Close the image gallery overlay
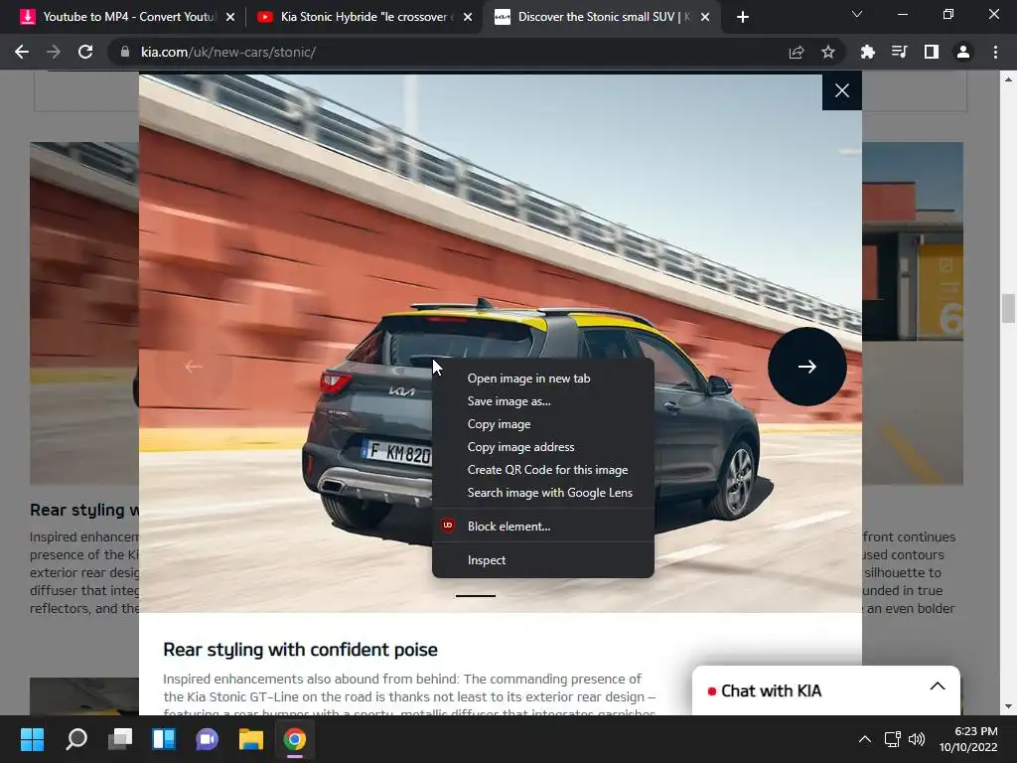Image resolution: width=1017 pixels, height=763 pixels. [842, 90]
